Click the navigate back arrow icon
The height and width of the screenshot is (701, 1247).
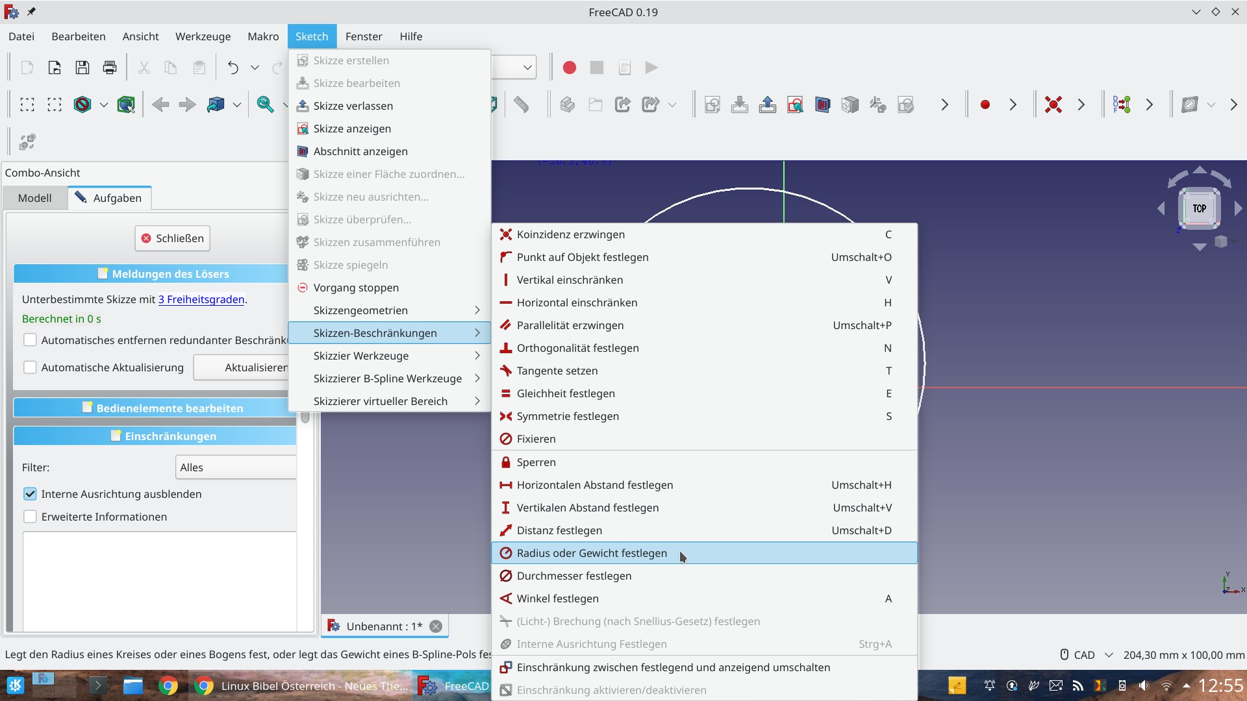160,105
